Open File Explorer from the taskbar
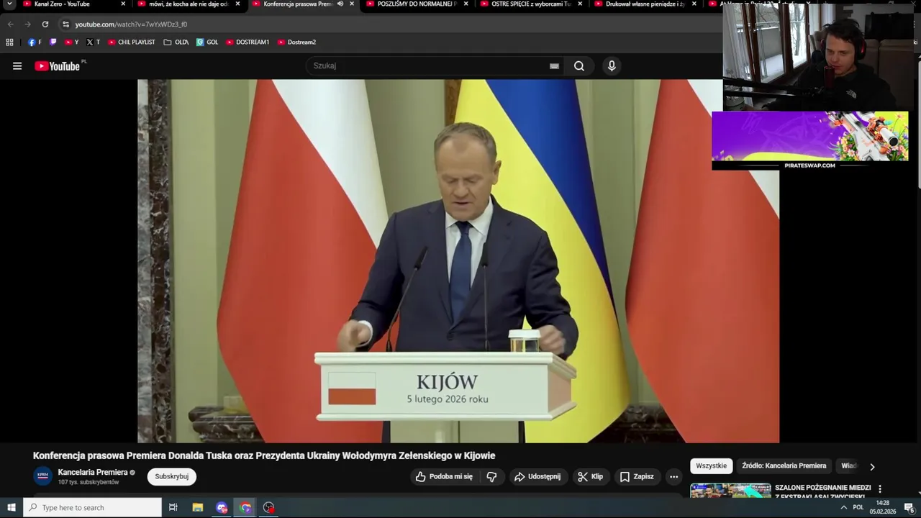The height and width of the screenshot is (518, 921). click(198, 507)
